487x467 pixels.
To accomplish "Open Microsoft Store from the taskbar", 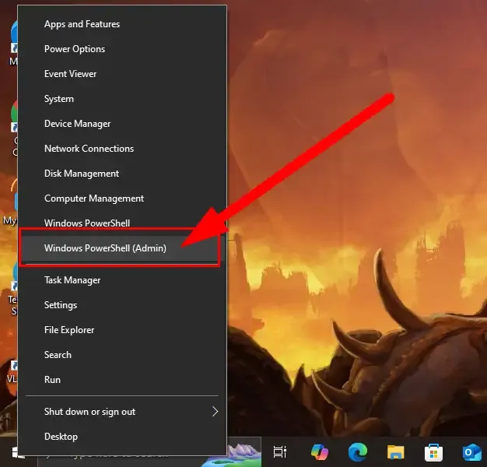I will coord(433,452).
